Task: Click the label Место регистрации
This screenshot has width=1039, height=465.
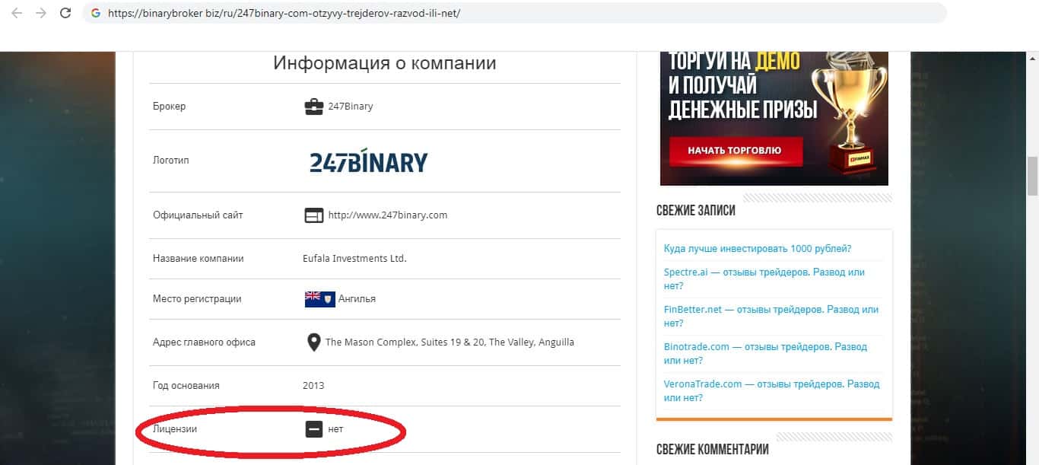Action: (197, 299)
